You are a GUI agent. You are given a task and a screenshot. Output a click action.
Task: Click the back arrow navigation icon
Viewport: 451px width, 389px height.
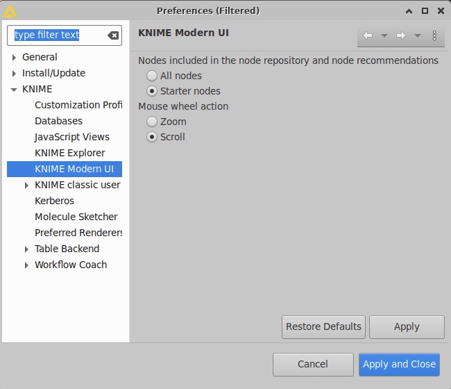click(x=368, y=35)
